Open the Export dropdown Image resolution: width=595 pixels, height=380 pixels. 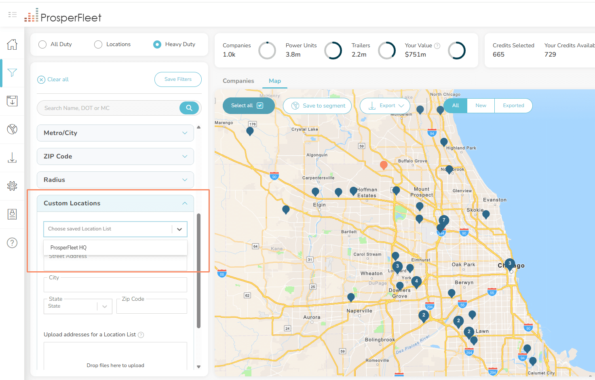pyautogui.click(x=385, y=106)
